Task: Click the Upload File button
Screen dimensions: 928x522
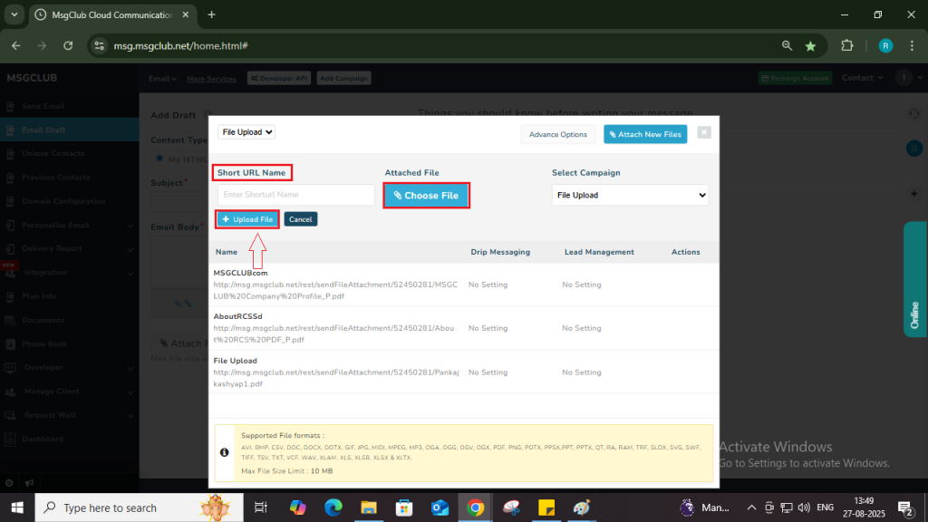Action: click(247, 219)
